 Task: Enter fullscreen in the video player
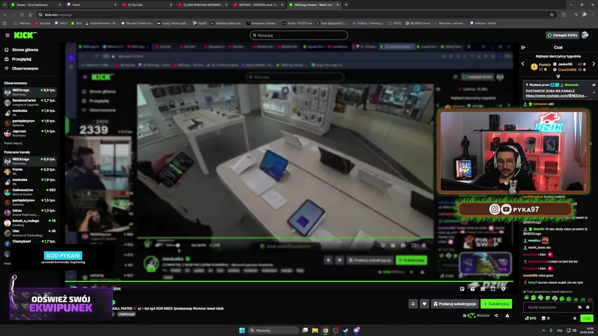pos(493,289)
